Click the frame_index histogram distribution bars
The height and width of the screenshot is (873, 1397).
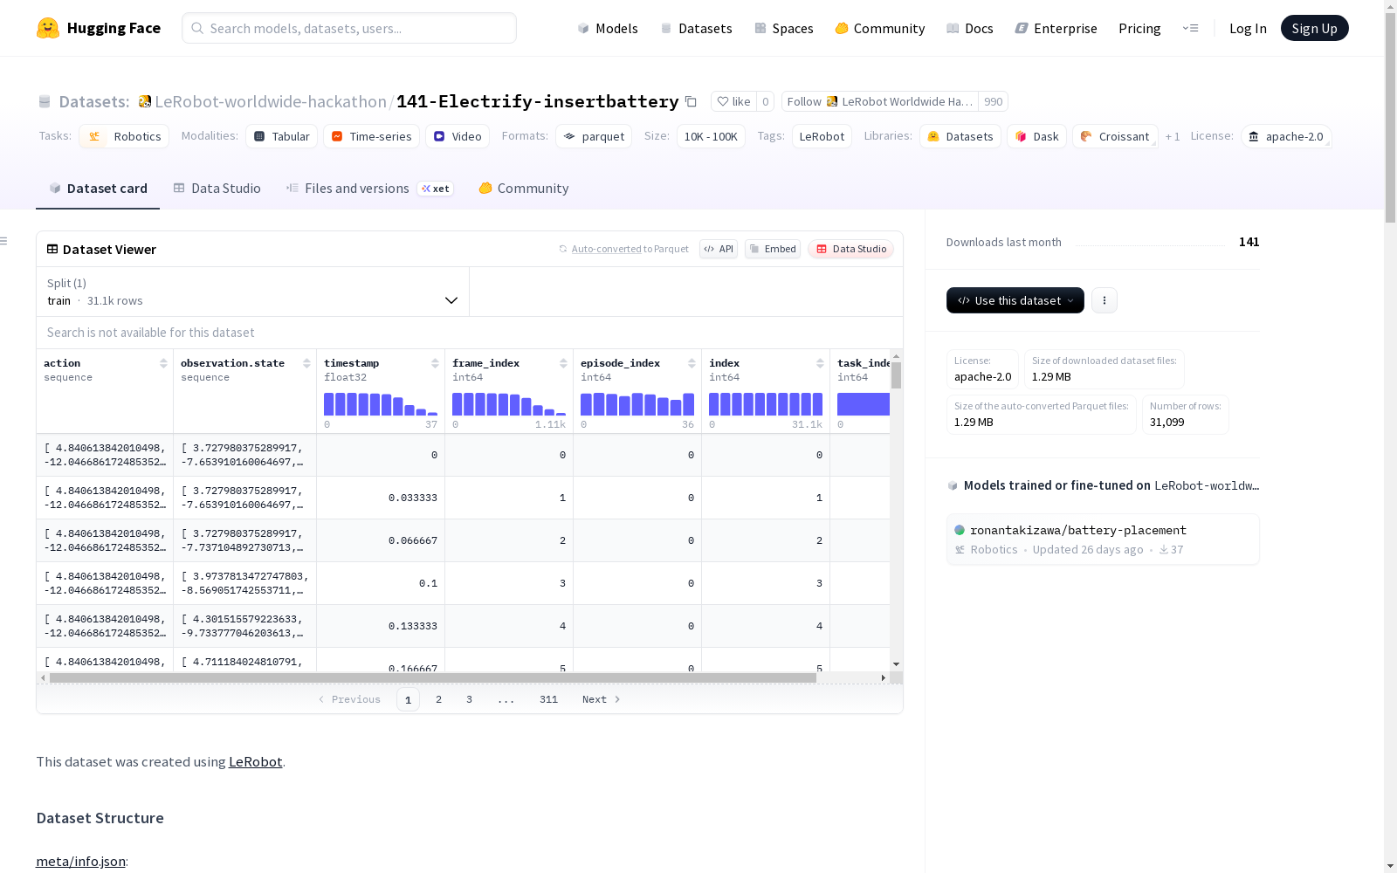pos(509,404)
